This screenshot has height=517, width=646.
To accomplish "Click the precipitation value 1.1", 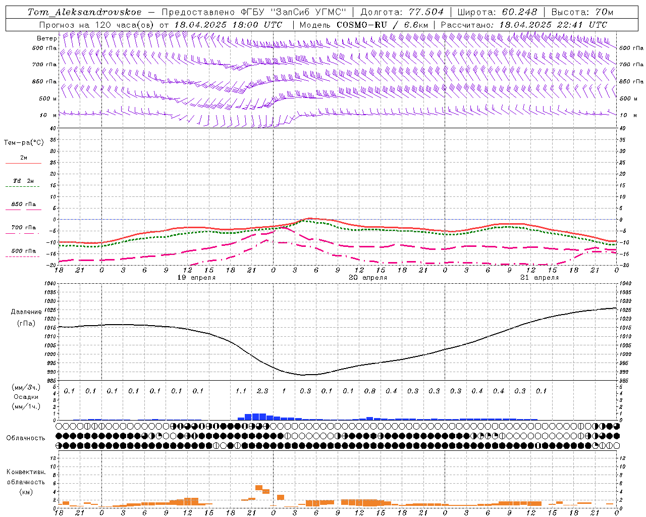I will [241, 391].
